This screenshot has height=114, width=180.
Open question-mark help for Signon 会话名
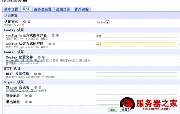[x=36, y=87]
